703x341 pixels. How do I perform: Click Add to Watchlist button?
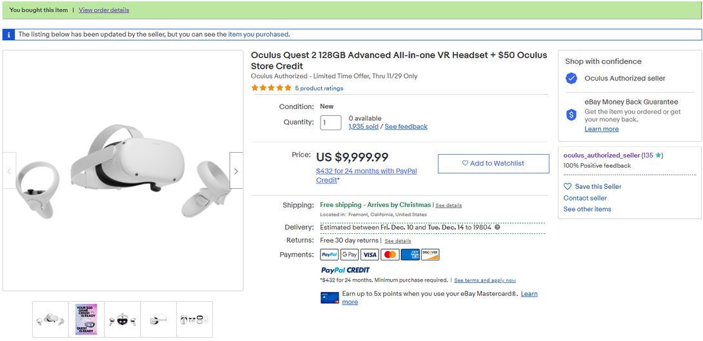(493, 164)
